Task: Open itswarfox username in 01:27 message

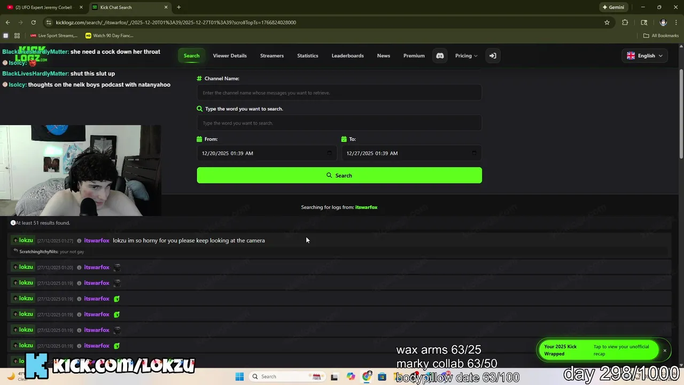Action: [x=97, y=241]
